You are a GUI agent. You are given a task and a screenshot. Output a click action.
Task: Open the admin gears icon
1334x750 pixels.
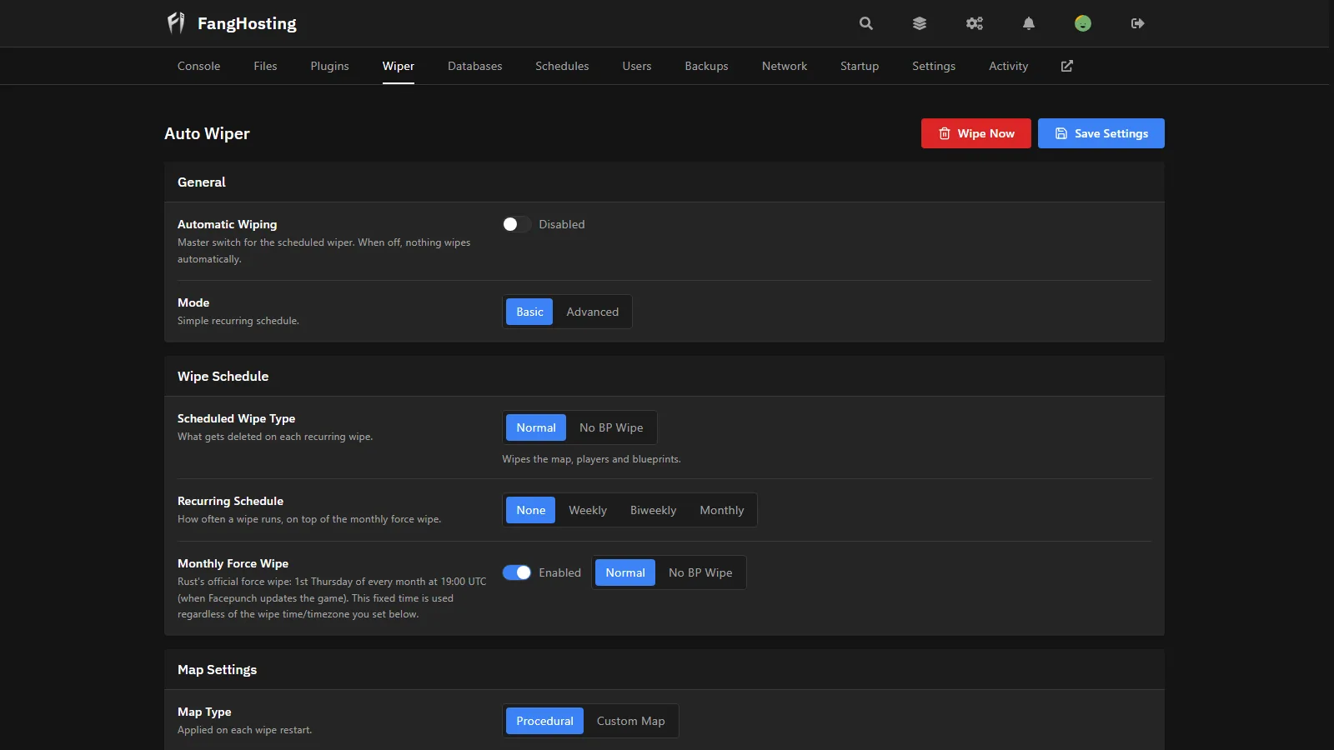(975, 23)
